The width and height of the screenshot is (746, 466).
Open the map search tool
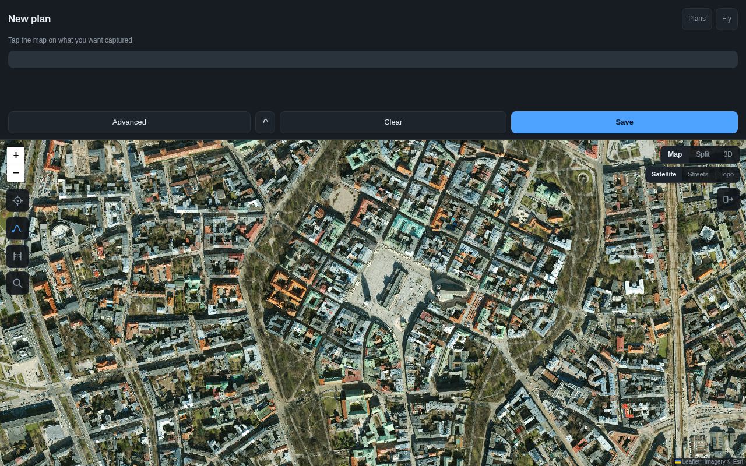tap(17, 284)
